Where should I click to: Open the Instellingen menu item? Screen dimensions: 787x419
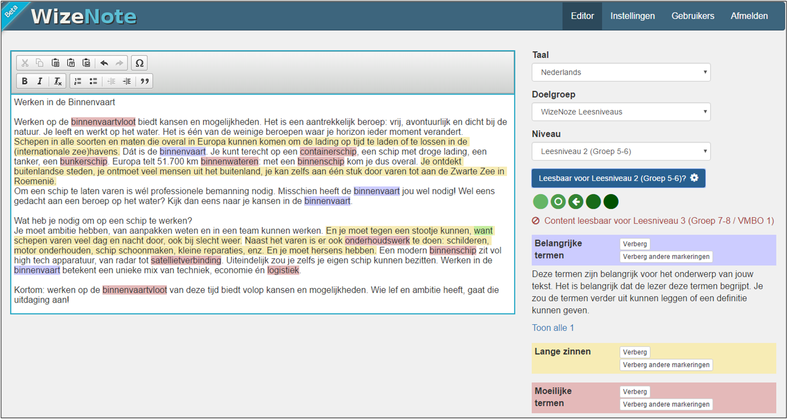(632, 16)
